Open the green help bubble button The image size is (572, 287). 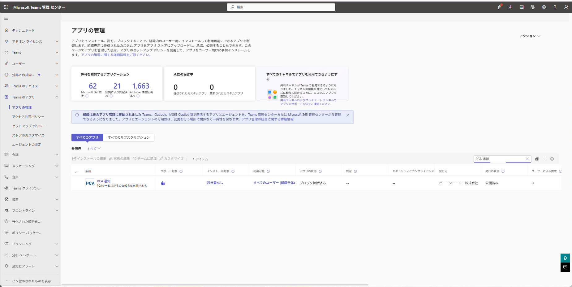point(565,258)
